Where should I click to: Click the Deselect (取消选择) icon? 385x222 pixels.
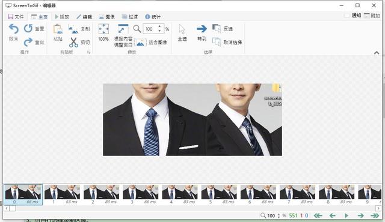(x=217, y=42)
